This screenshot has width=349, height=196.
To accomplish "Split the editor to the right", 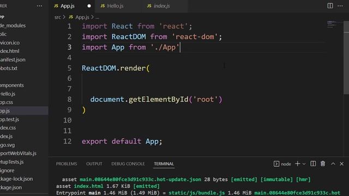I will tap(330, 6).
